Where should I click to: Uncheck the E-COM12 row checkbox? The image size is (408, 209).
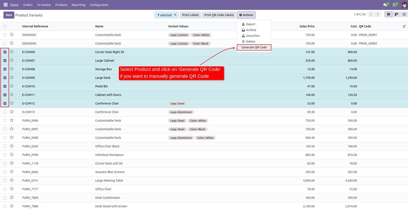click(5, 103)
